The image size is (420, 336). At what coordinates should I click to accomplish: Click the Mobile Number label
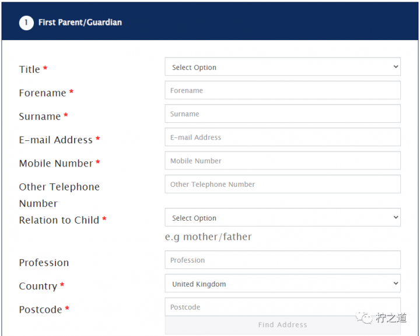pos(56,163)
